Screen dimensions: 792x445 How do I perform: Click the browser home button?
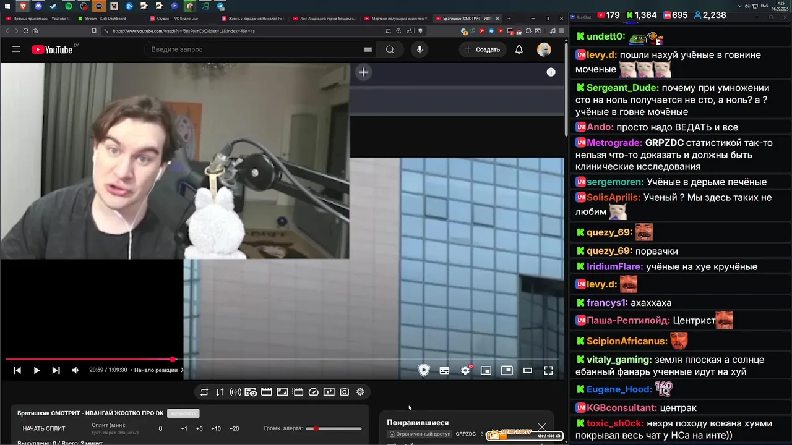[x=35, y=31]
